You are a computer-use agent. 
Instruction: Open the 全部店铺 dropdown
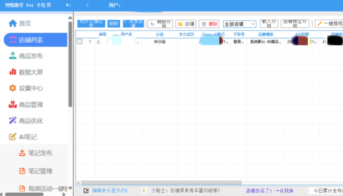click(x=240, y=24)
